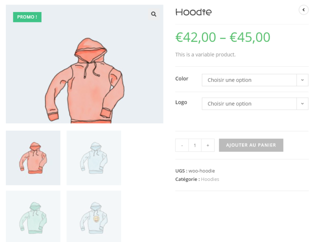This screenshot has height=242, width=331.
Task: Click the chevron arrow of the Logo select
Action: [302, 104]
